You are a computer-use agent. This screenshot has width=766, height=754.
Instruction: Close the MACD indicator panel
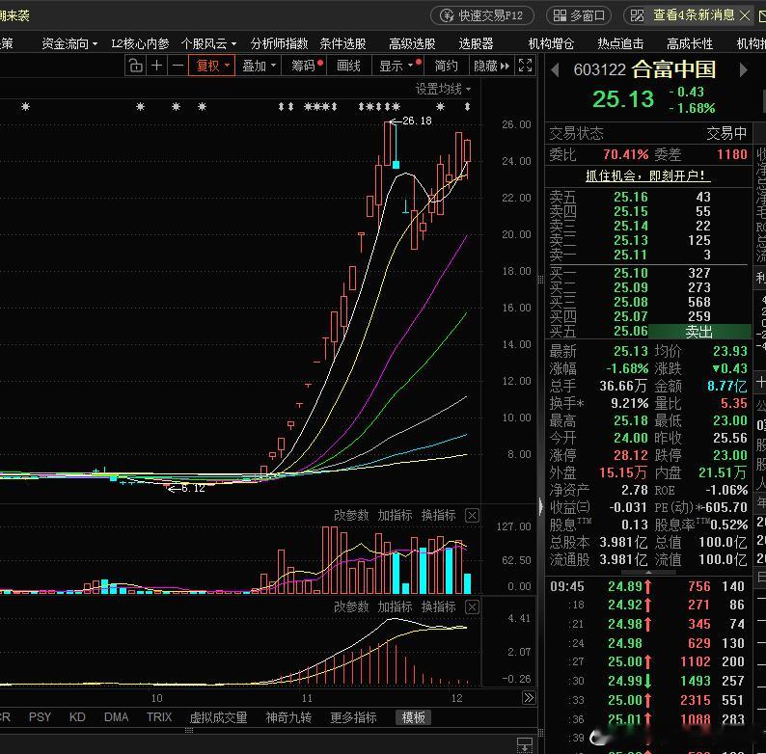coord(472,607)
